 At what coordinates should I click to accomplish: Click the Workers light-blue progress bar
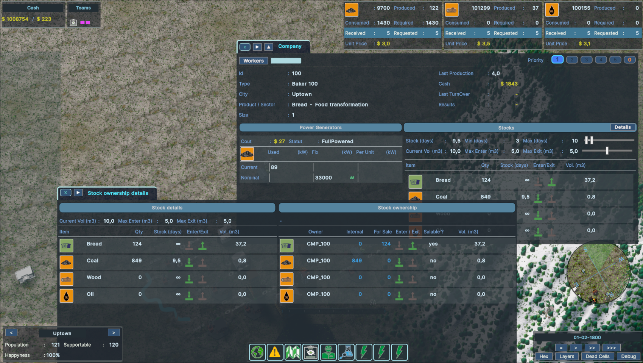286,61
